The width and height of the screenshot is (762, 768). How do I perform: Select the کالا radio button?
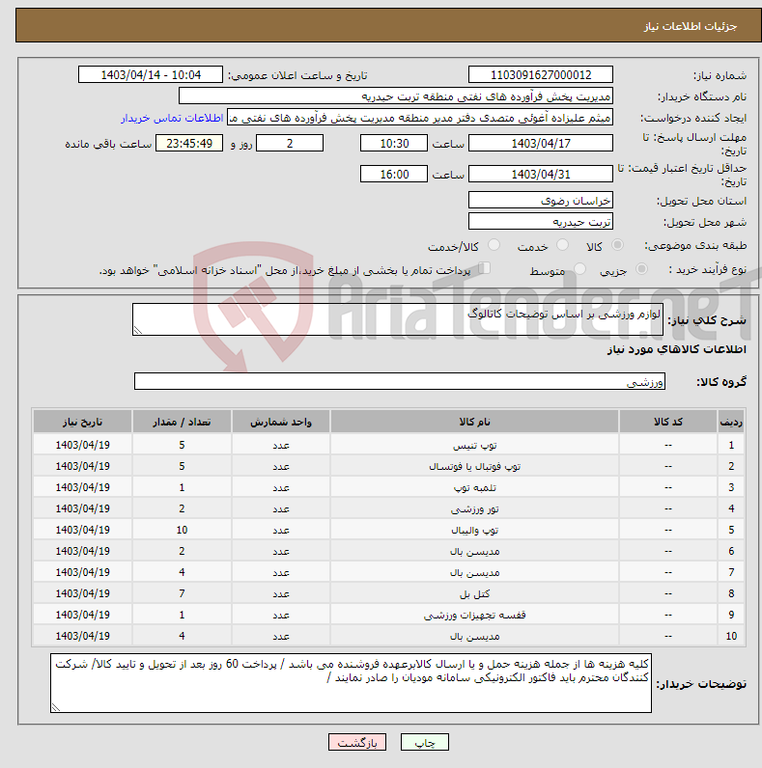617,245
